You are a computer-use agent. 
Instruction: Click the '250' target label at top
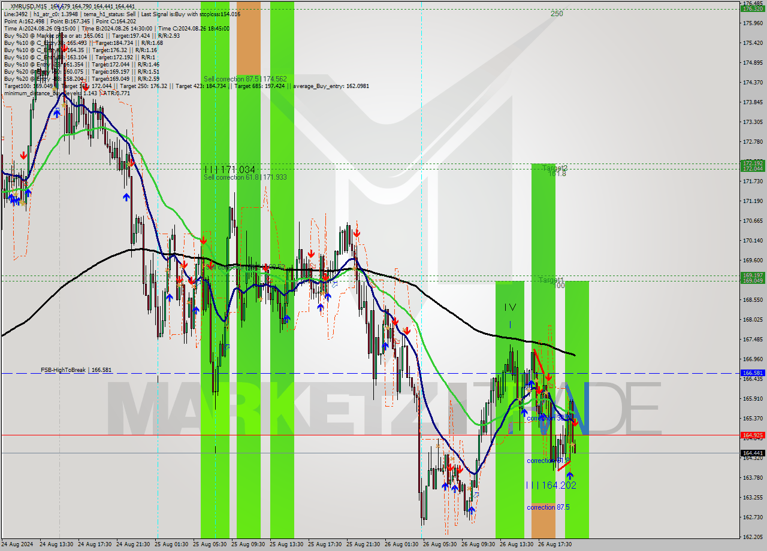tap(557, 13)
